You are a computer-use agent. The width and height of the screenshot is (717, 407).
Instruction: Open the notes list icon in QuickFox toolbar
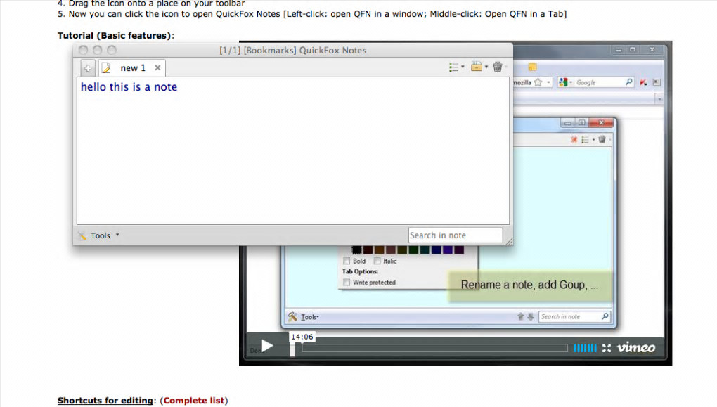pyautogui.click(x=453, y=67)
